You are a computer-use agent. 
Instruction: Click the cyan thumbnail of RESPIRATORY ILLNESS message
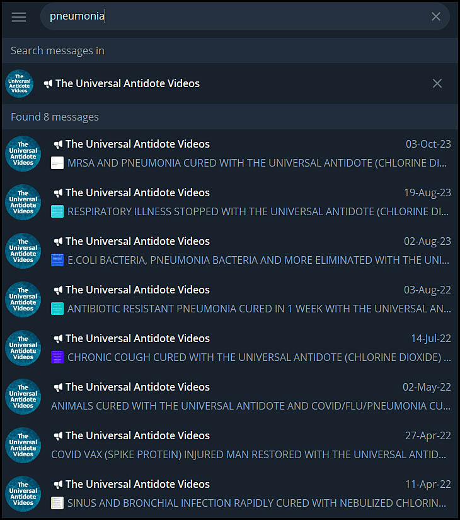click(x=57, y=211)
